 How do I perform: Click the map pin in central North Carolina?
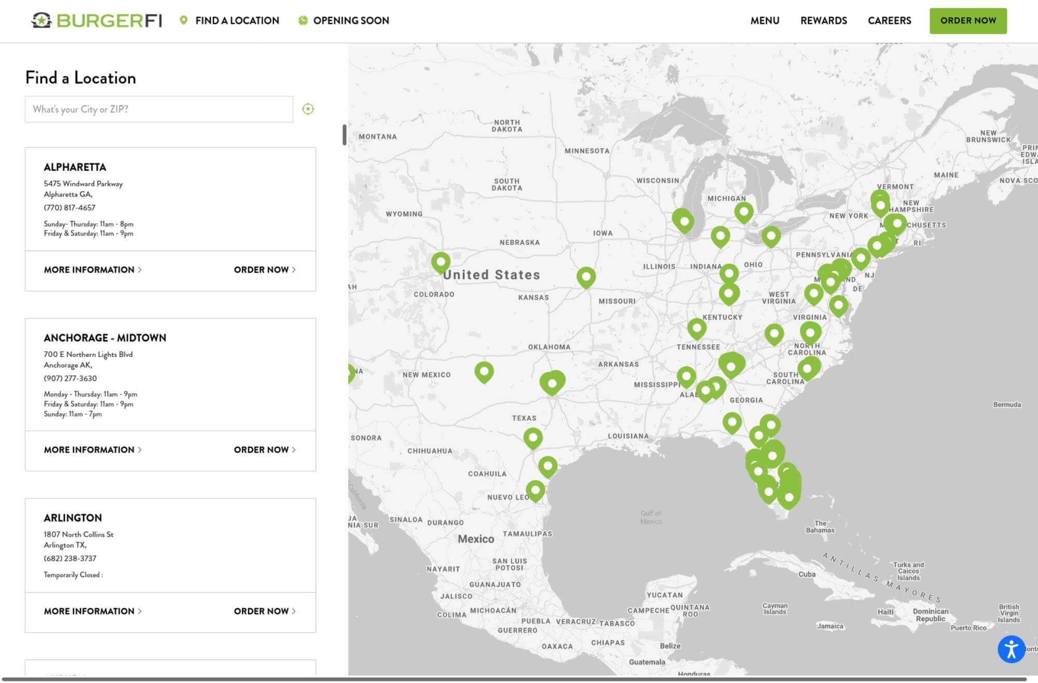coord(810,332)
